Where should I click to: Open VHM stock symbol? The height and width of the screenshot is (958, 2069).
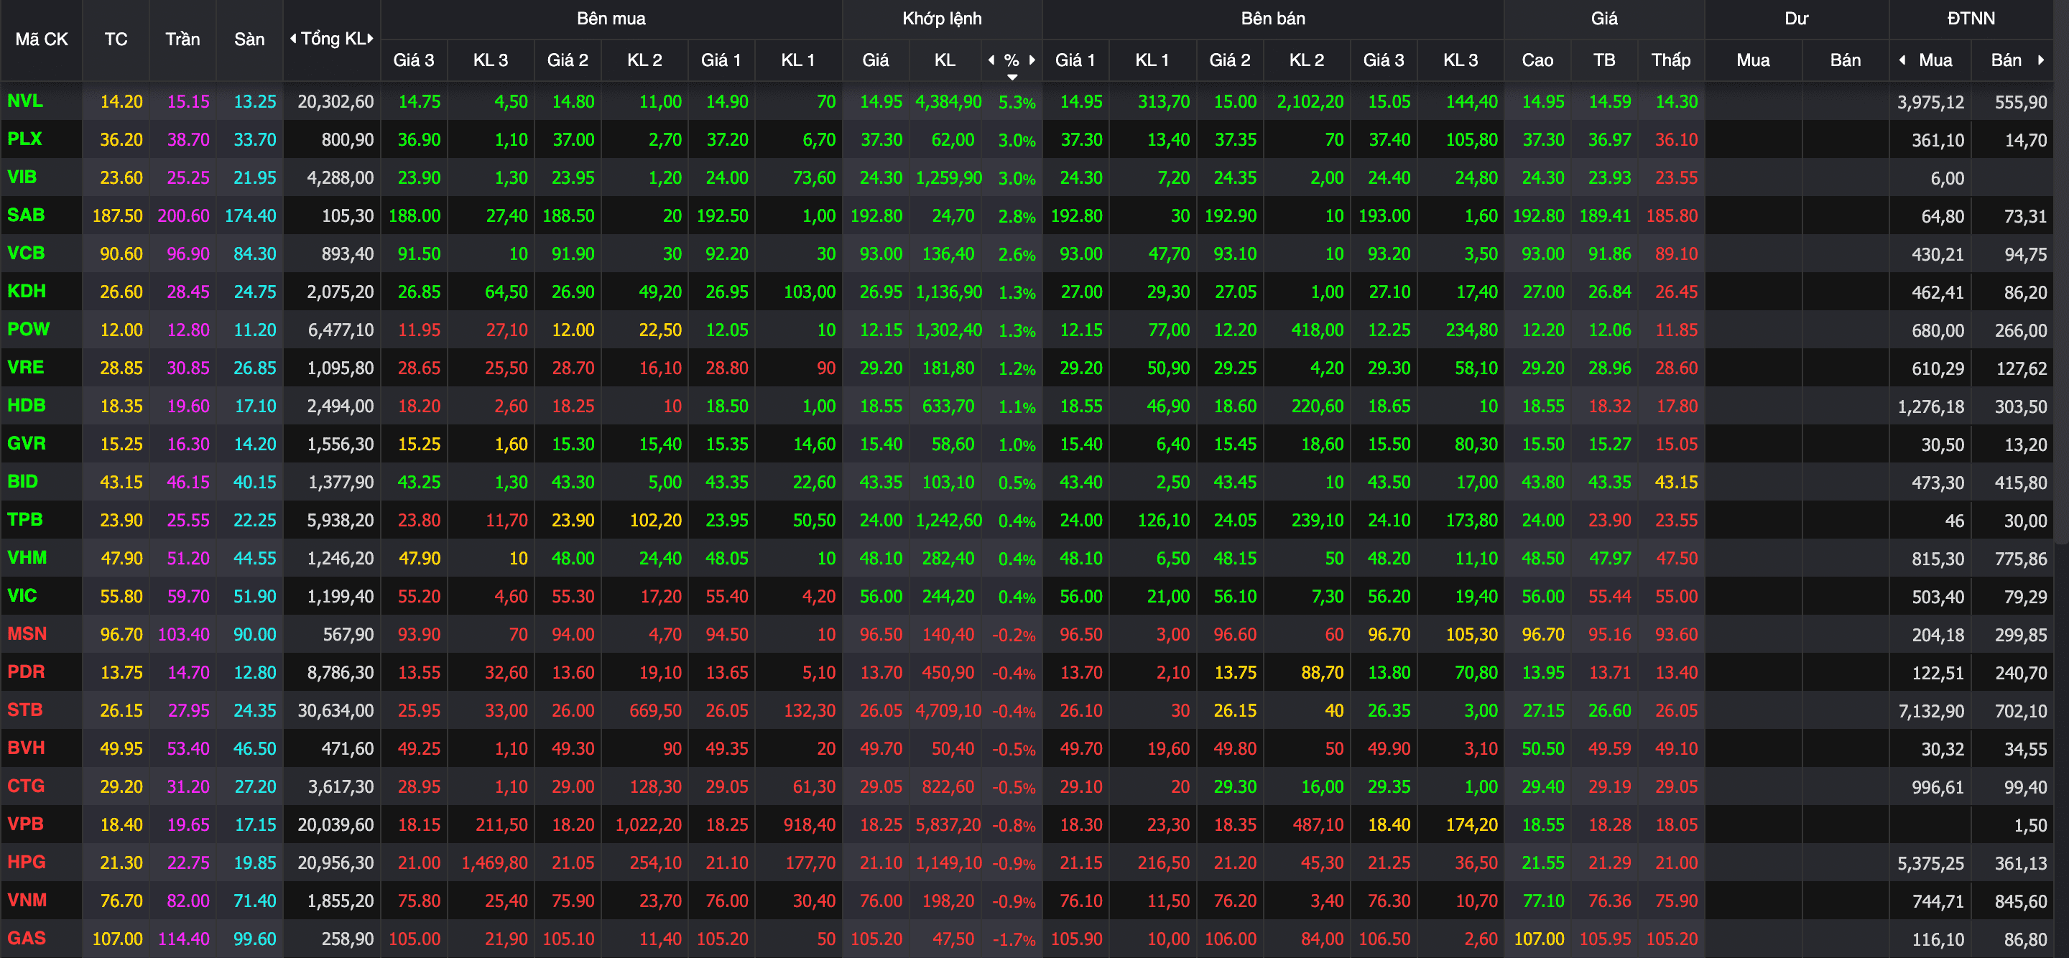[27, 557]
